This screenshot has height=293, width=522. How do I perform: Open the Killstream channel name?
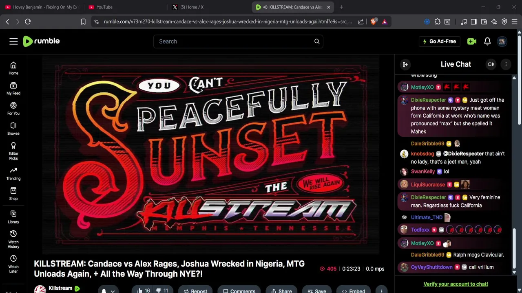60,288
